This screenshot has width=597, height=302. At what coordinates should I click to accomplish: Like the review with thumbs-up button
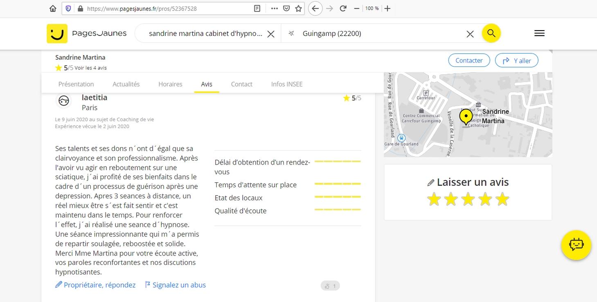tap(330, 286)
